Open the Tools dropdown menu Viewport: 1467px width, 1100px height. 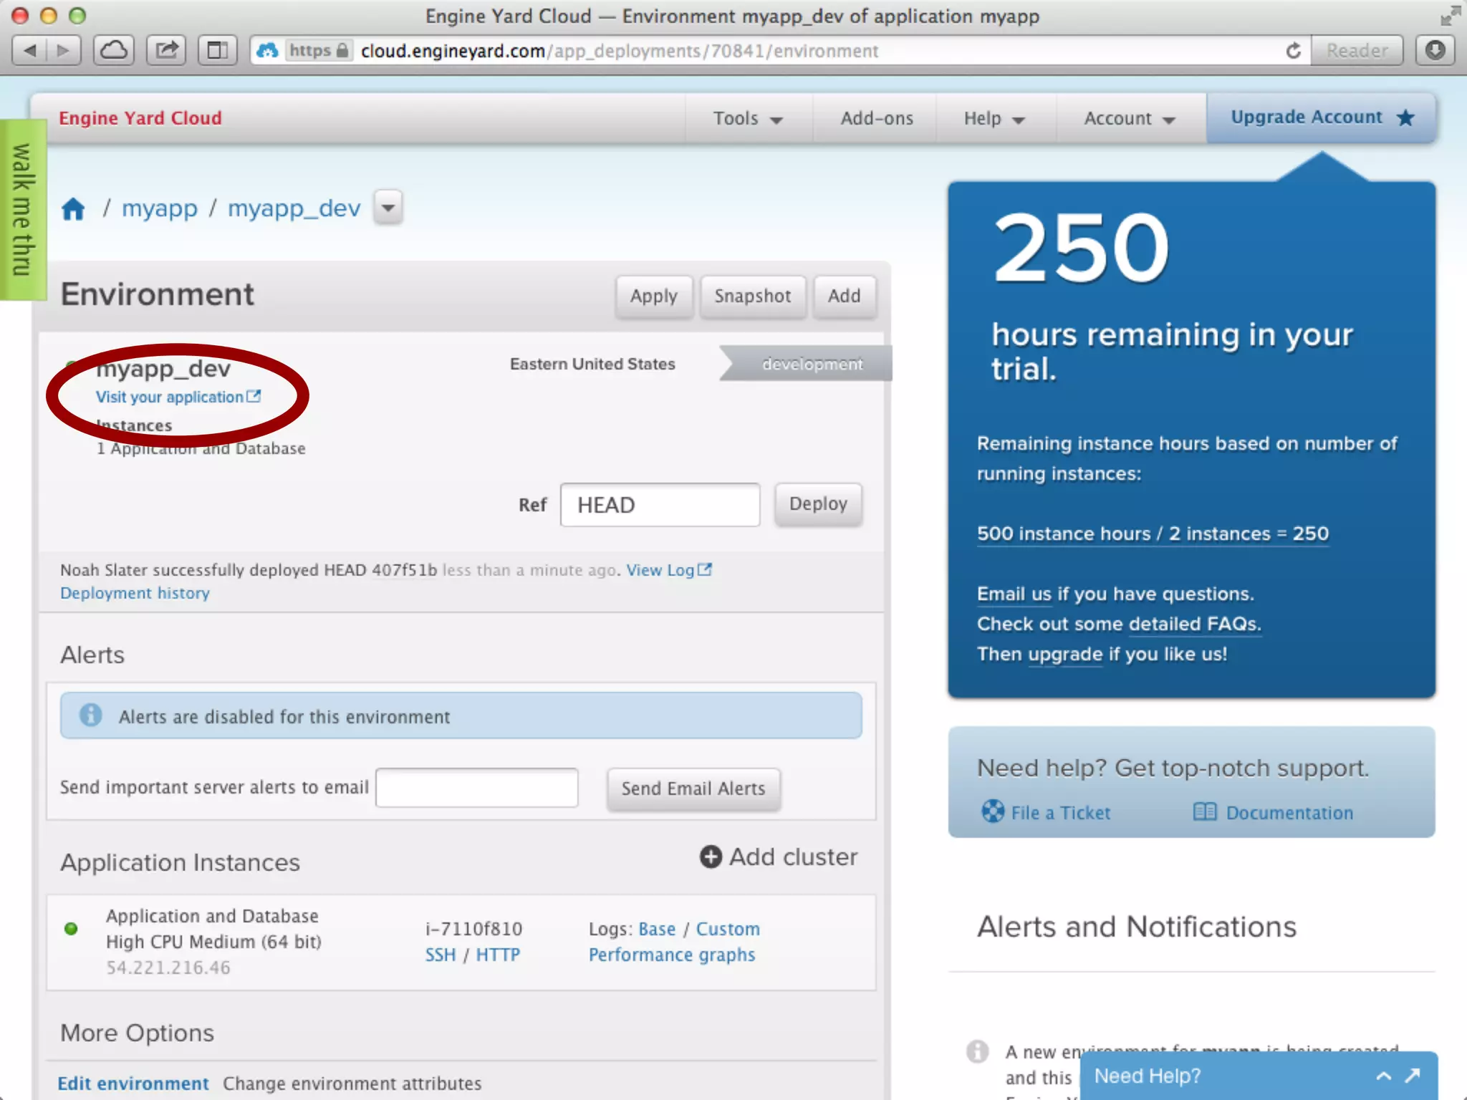[x=747, y=118]
